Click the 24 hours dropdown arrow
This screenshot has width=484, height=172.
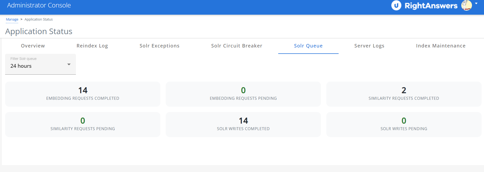(x=69, y=65)
